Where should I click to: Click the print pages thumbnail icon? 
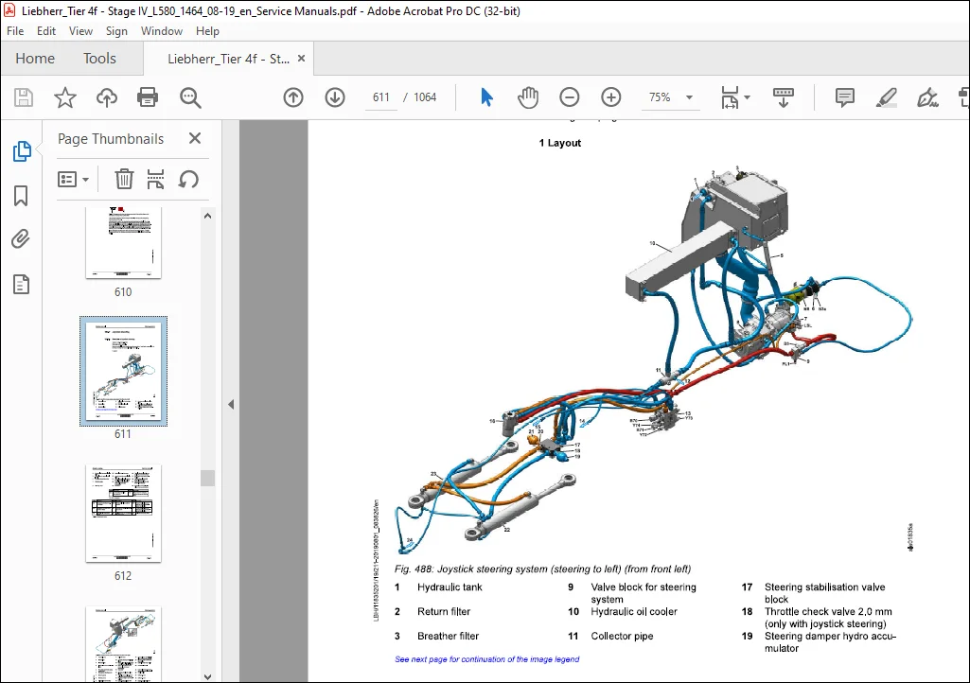point(155,180)
